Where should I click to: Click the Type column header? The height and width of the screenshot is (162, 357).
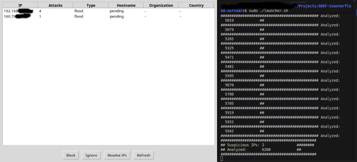pyautogui.click(x=91, y=5)
